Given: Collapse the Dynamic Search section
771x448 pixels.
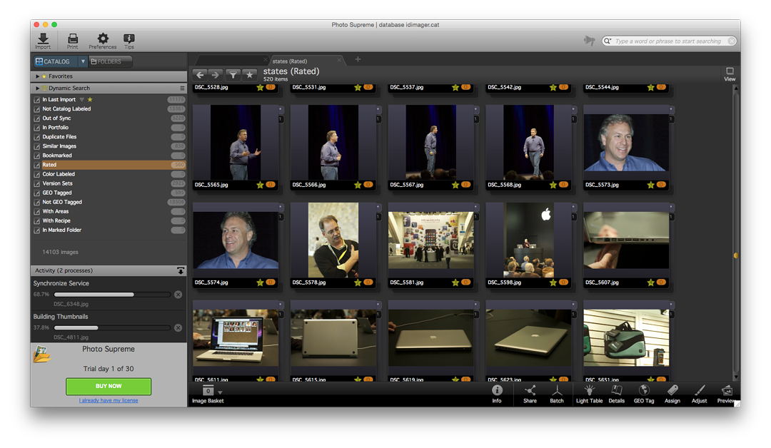Looking at the screenshot, I should click(x=37, y=88).
